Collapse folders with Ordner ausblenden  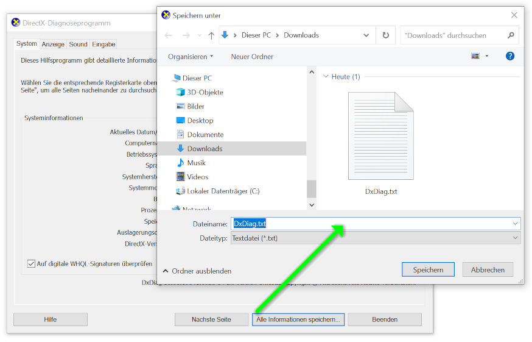point(197,271)
